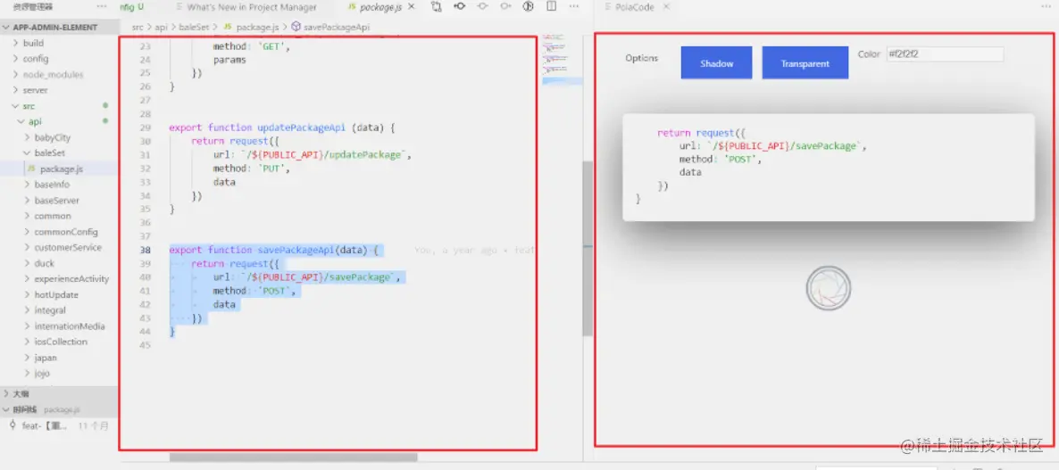The width and height of the screenshot is (1059, 470).
Task: Expand the config folder
Action: [x=59, y=59]
